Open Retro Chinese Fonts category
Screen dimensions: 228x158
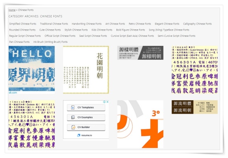140,24
